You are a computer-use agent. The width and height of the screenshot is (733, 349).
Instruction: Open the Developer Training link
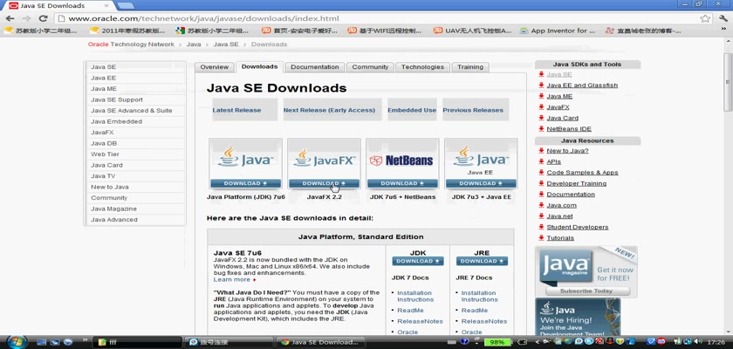point(577,183)
